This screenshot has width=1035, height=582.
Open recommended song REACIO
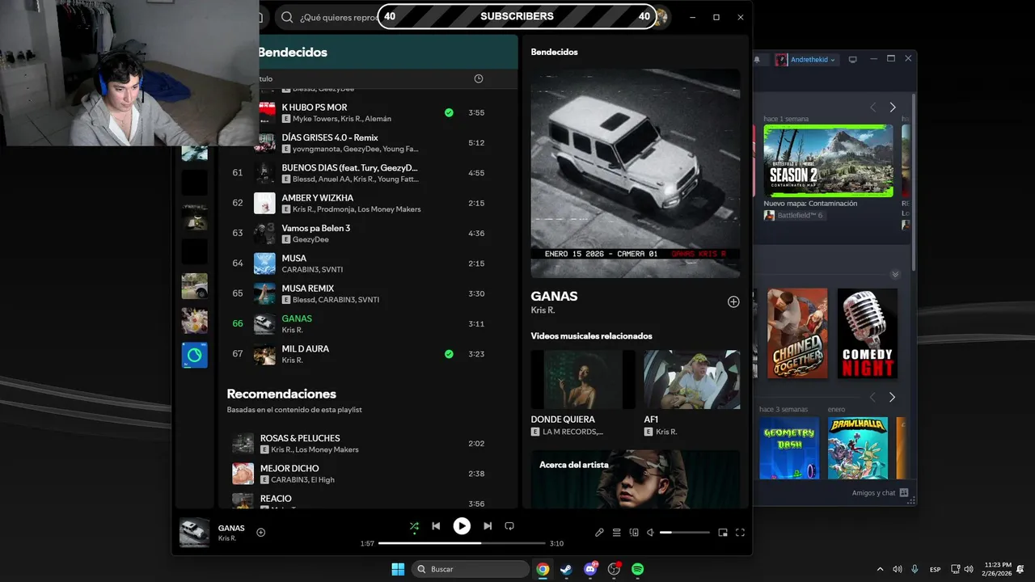click(276, 499)
